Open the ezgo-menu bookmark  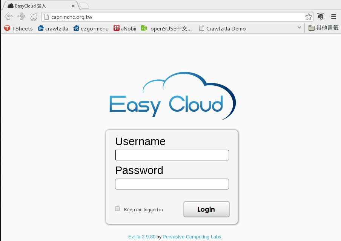91,29
